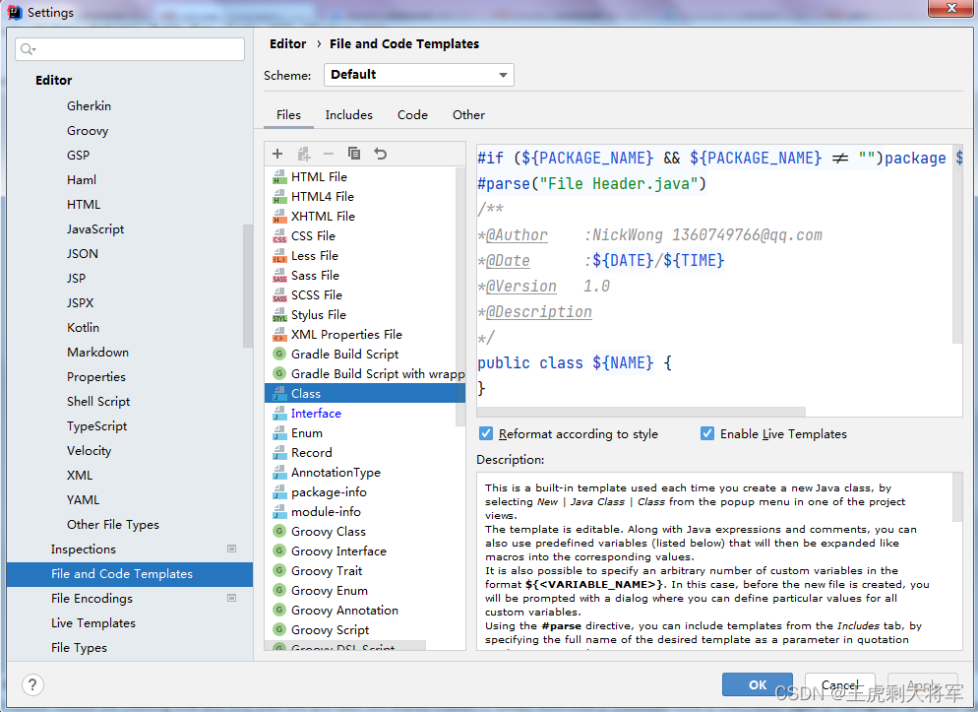Select Inspections in settings tree
Viewport: 978px width, 712px height.
[84, 550]
